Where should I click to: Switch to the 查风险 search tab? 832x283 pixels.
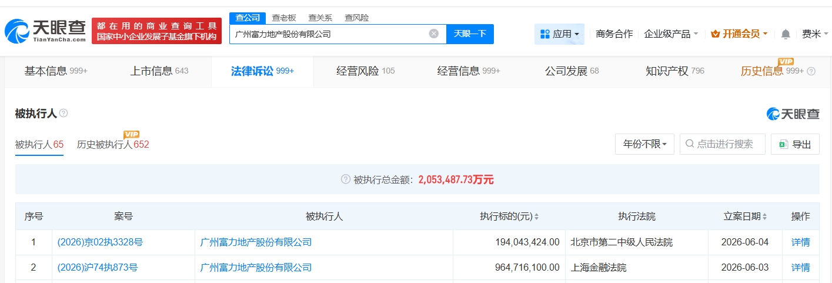[357, 18]
